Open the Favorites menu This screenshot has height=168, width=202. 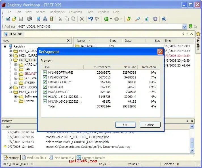click(x=75, y=12)
